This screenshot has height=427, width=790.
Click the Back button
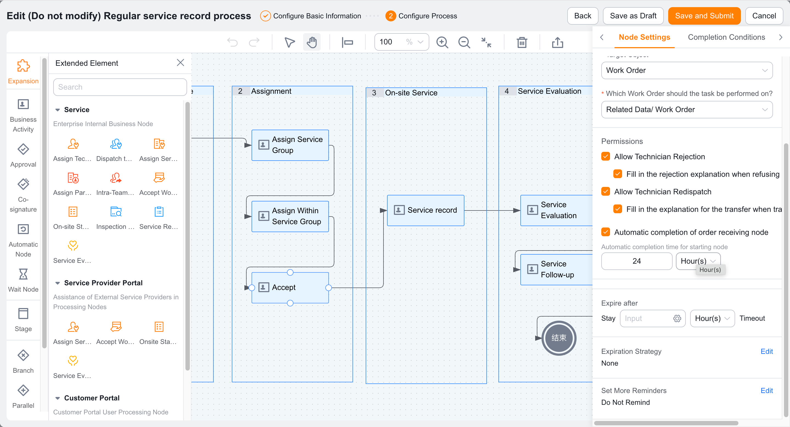[582, 16]
